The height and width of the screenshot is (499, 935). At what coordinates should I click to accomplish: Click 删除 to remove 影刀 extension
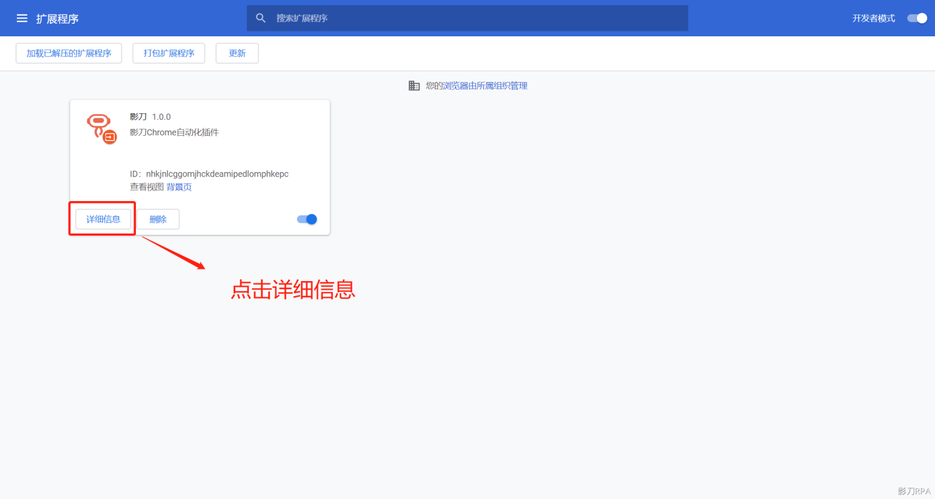click(158, 219)
